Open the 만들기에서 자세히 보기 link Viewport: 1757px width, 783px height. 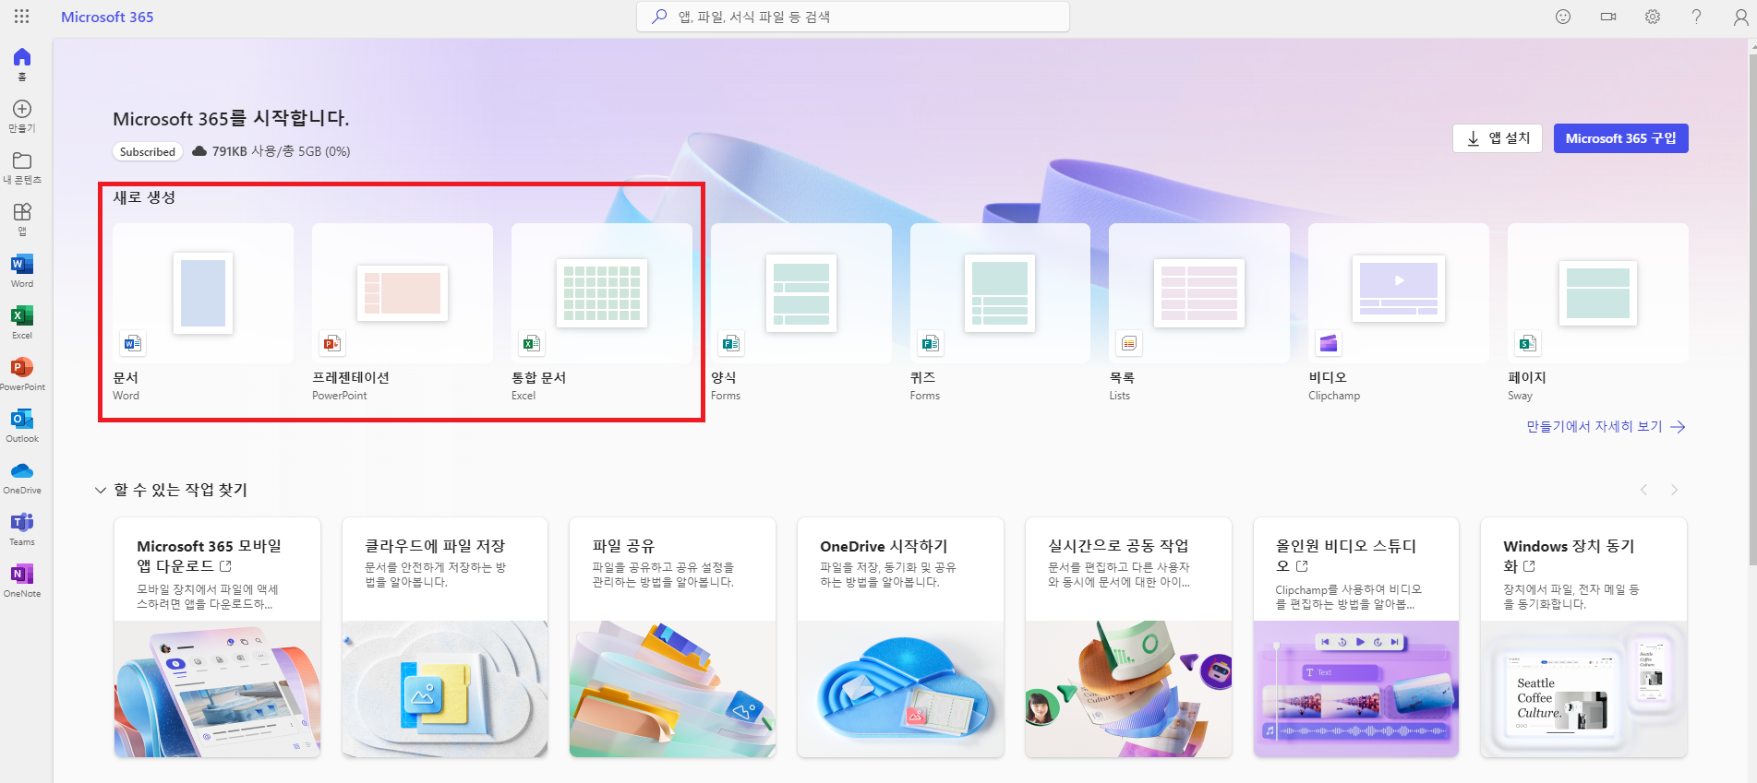click(1606, 426)
